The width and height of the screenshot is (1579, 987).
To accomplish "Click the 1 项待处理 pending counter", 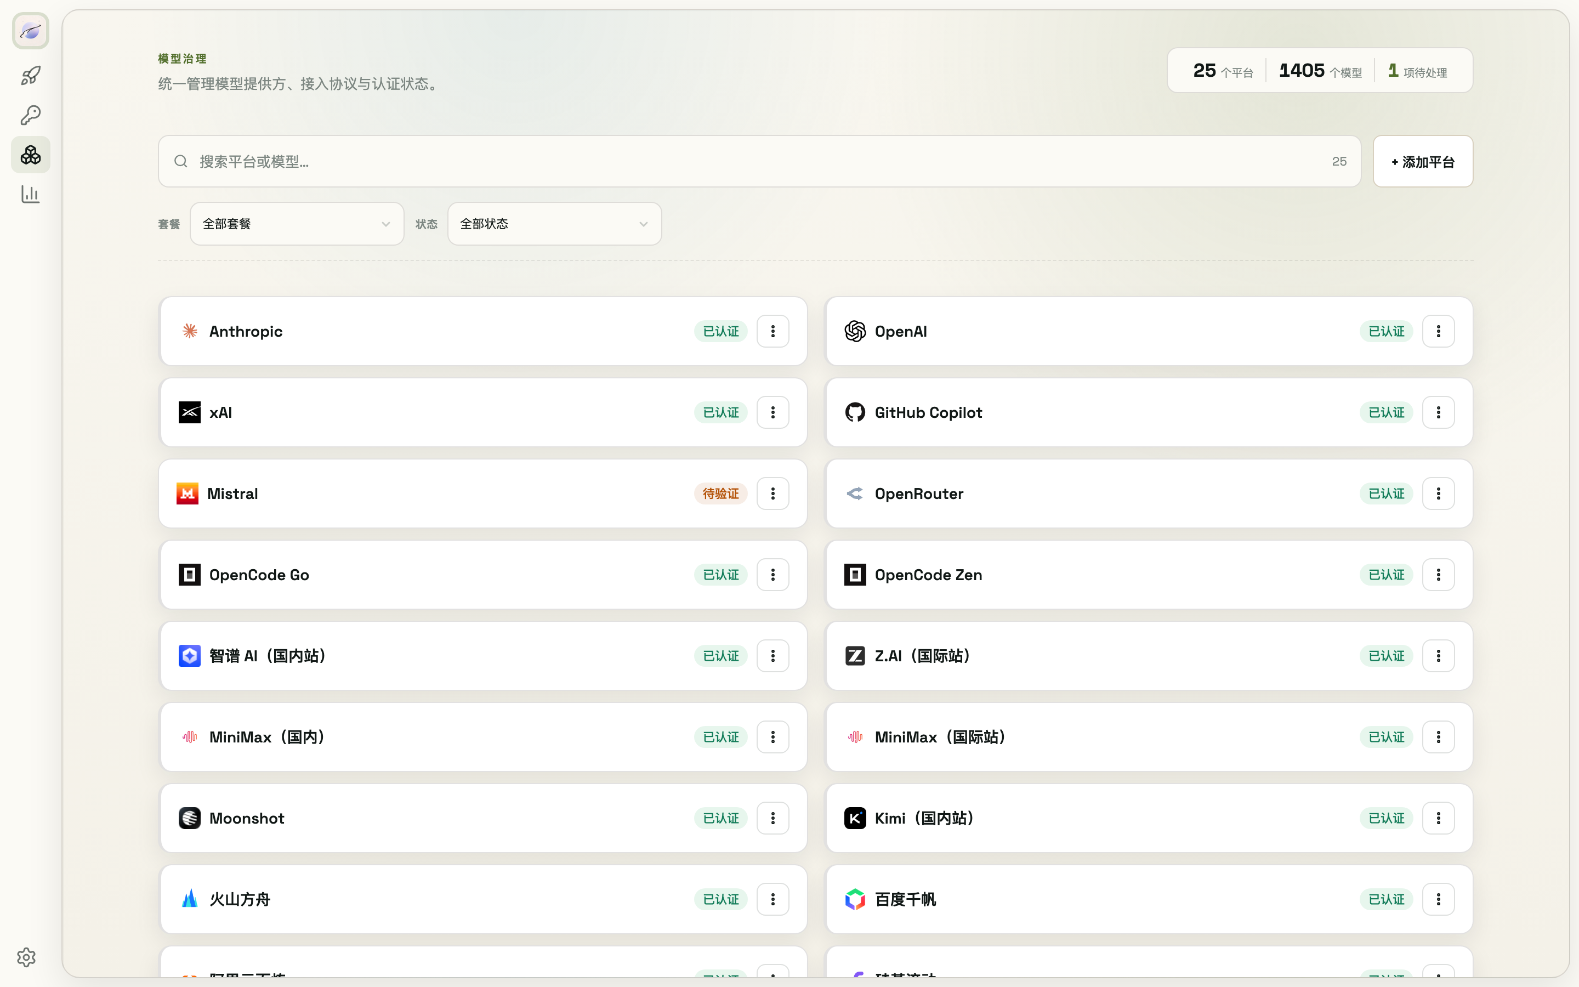I will (x=1417, y=71).
